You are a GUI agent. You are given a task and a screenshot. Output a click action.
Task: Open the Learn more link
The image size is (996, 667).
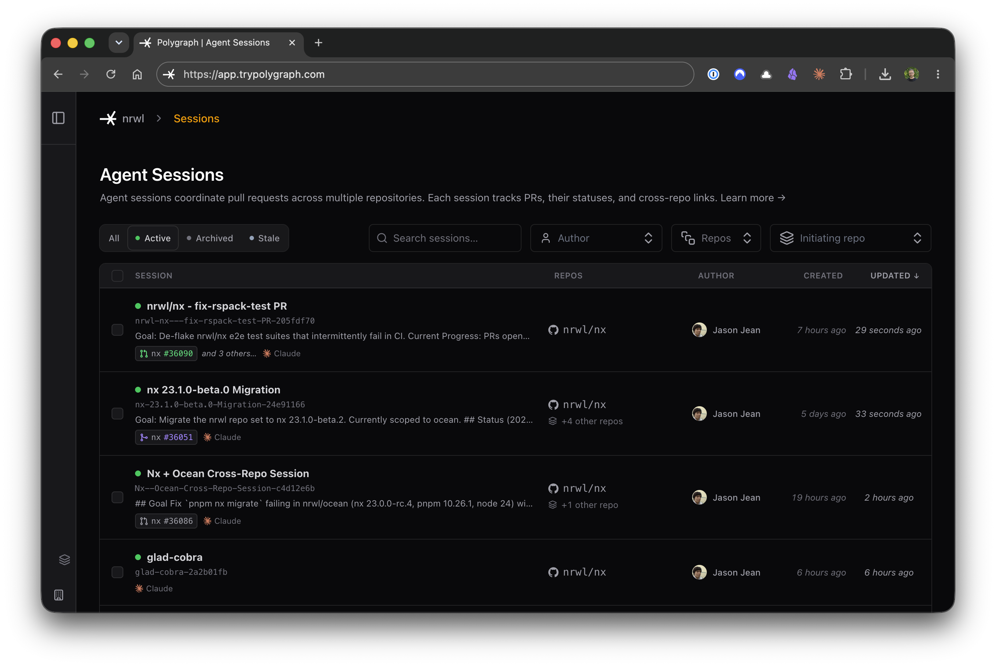pos(753,198)
